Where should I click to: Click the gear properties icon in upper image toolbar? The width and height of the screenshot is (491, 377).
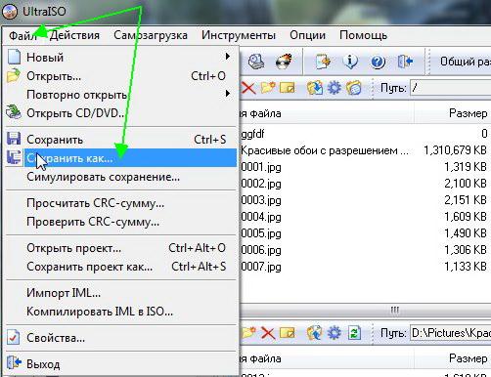click(335, 88)
